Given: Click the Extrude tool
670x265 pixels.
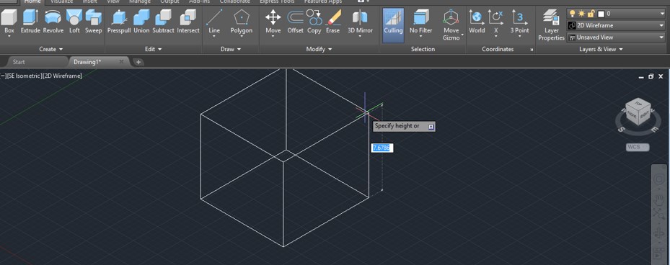Looking at the screenshot, I should (x=30, y=22).
